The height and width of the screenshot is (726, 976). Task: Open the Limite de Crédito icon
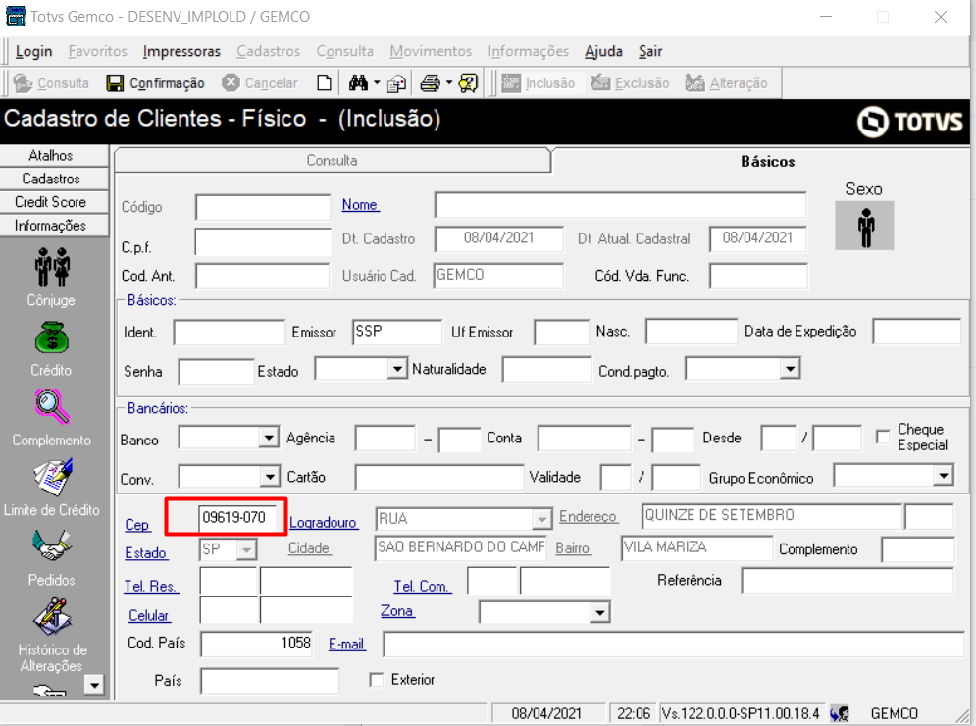pos(53,478)
